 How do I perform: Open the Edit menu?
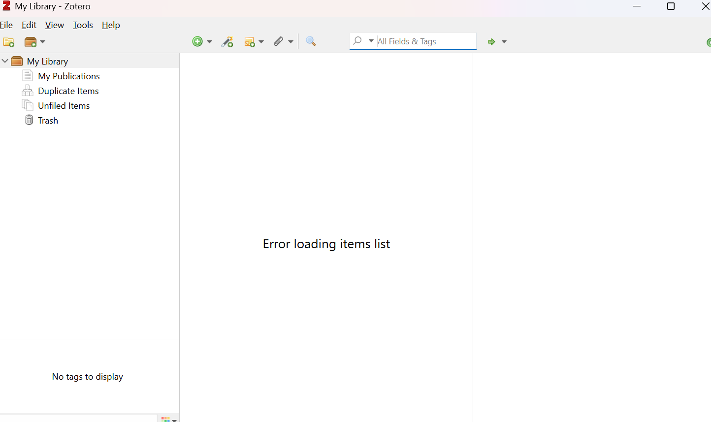(x=29, y=25)
